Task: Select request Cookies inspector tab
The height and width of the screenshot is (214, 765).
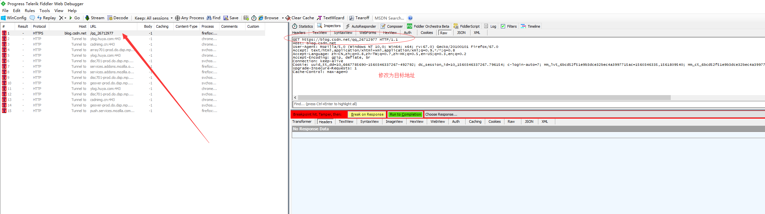Action: [x=427, y=33]
